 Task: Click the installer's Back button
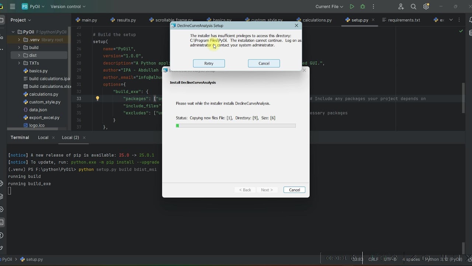(245, 190)
